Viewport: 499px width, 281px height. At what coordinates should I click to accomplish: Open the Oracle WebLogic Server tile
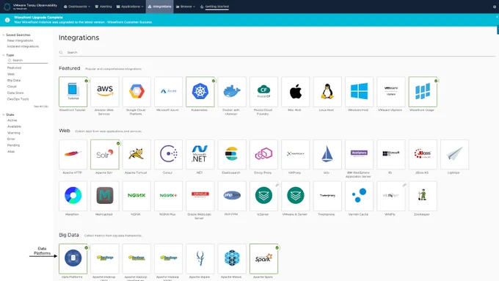click(200, 196)
